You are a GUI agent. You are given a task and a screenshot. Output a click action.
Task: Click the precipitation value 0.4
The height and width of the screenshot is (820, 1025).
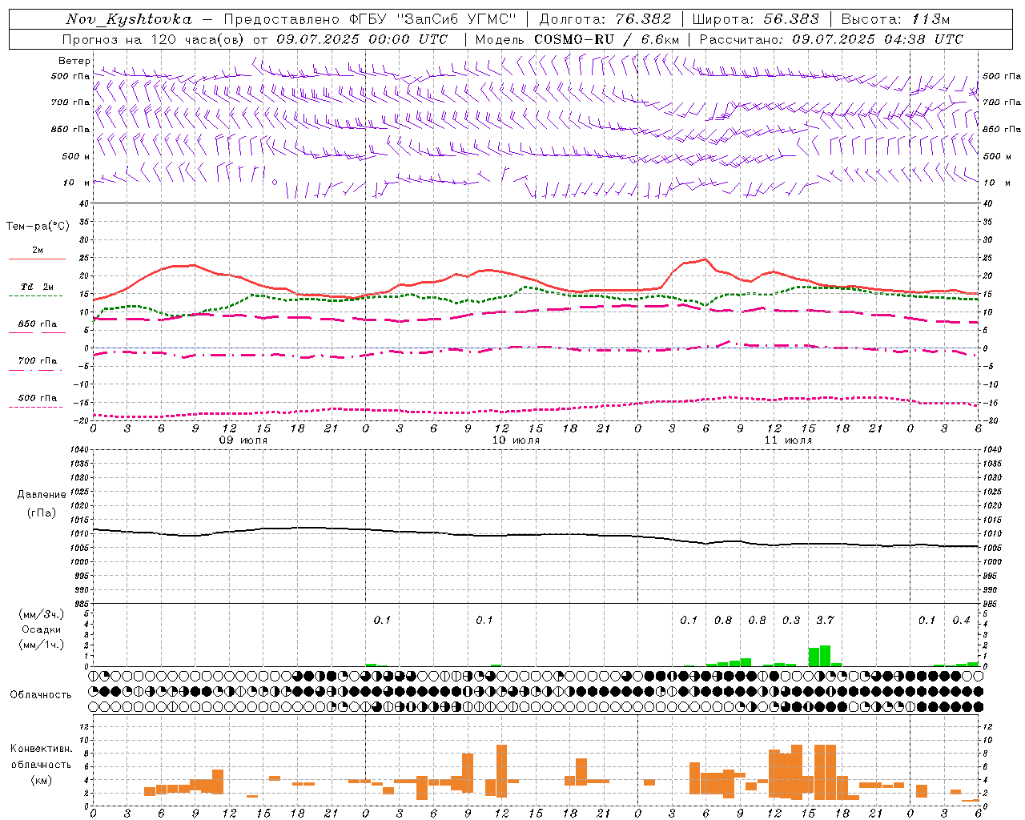coord(961,620)
